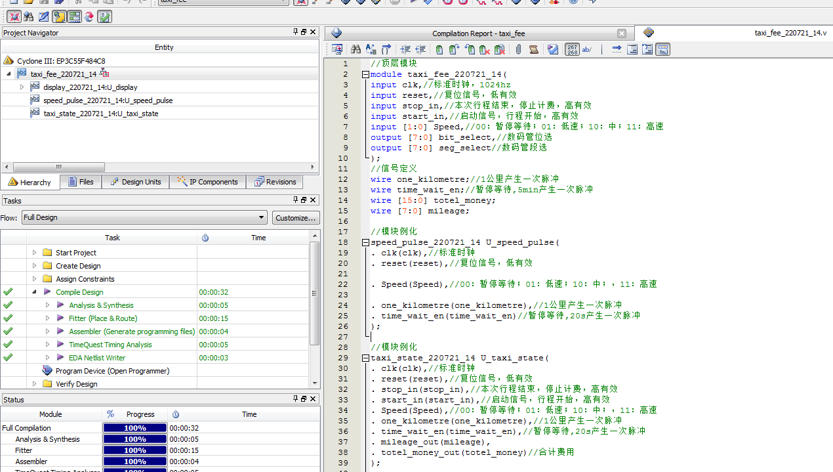This screenshot has width=833, height=472.
Task: Click the Customize... button
Action: click(296, 217)
